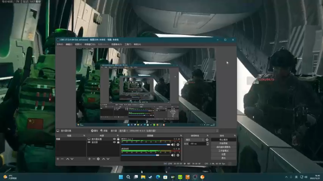Open clock and date in system tray

coord(315,177)
